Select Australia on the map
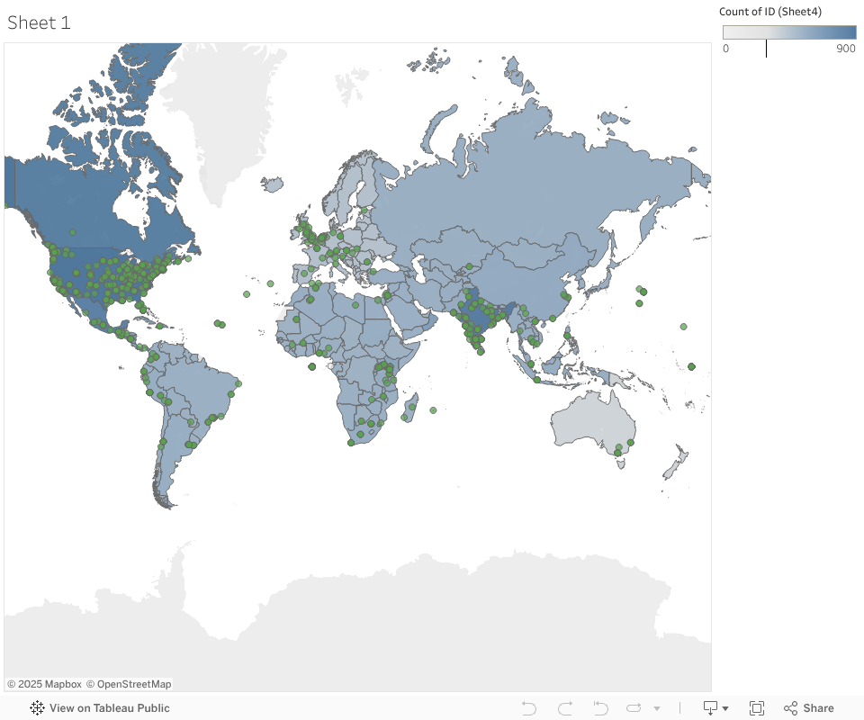 pyautogui.click(x=594, y=421)
